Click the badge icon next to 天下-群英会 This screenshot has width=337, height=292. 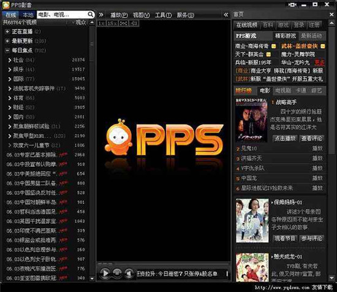click(268, 54)
